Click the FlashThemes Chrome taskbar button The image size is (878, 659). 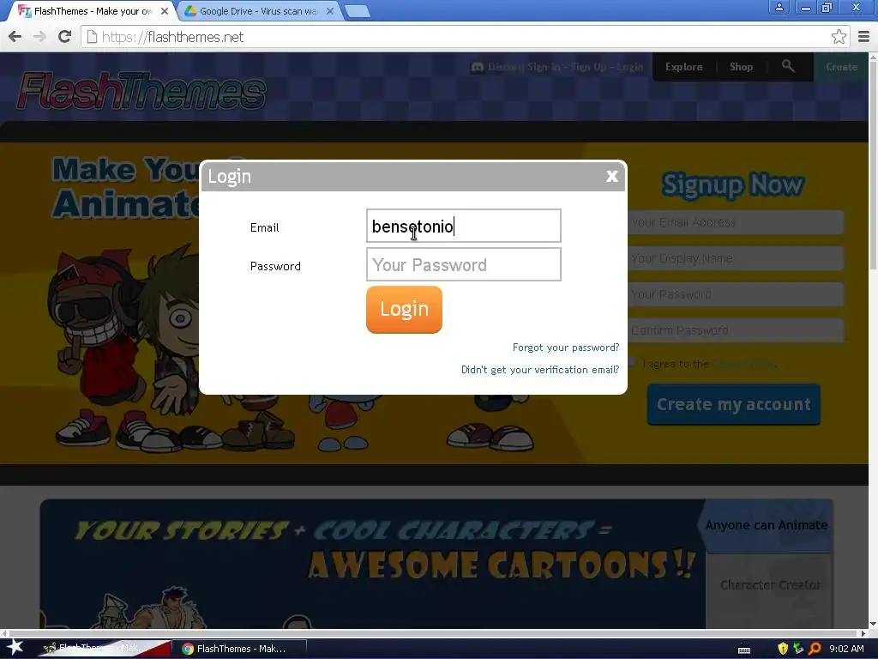click(x=240, y=649)
